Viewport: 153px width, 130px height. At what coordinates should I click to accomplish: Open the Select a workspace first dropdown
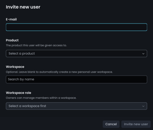pyautogui.click(x=77, y=106)
